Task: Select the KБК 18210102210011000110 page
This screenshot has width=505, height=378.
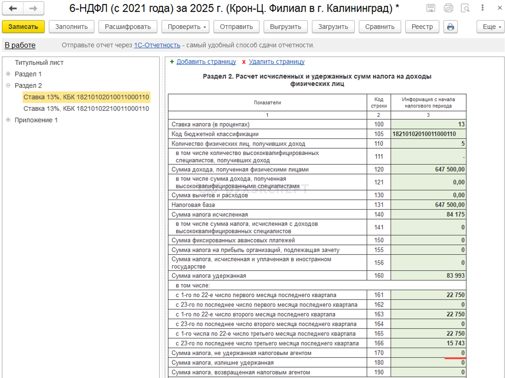Action: 86,109
